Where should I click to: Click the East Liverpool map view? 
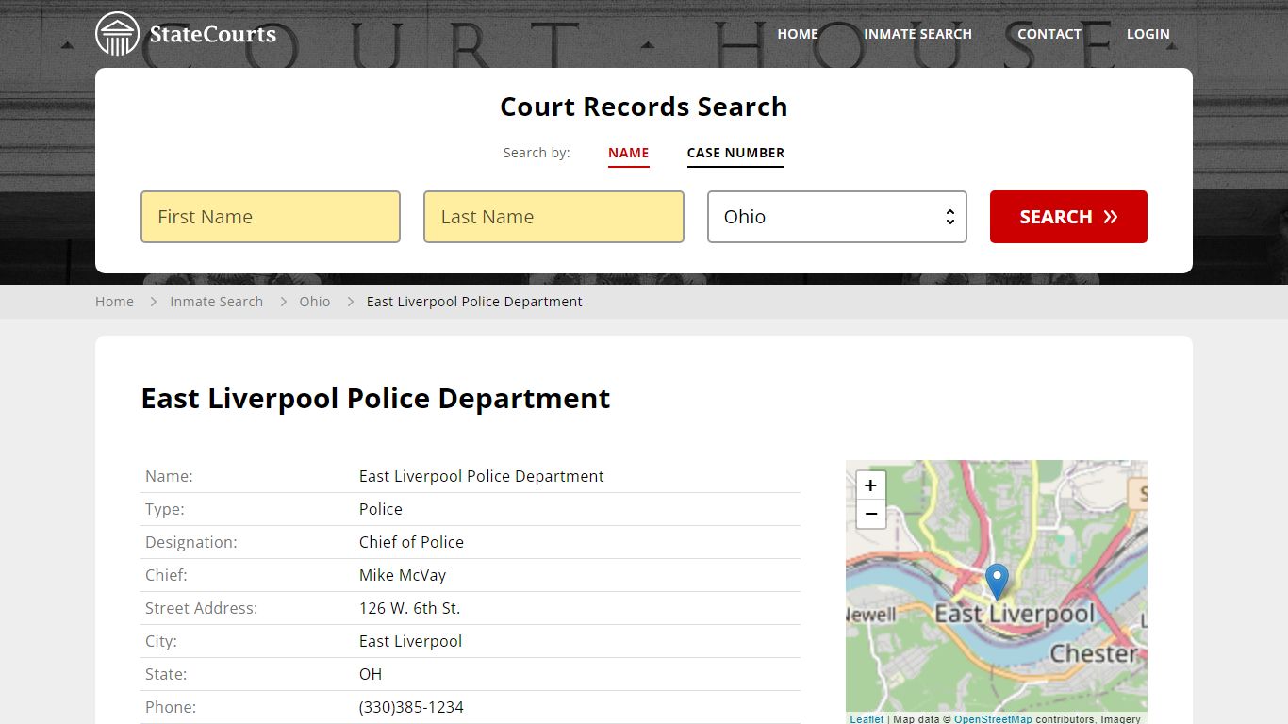(997, 592)
